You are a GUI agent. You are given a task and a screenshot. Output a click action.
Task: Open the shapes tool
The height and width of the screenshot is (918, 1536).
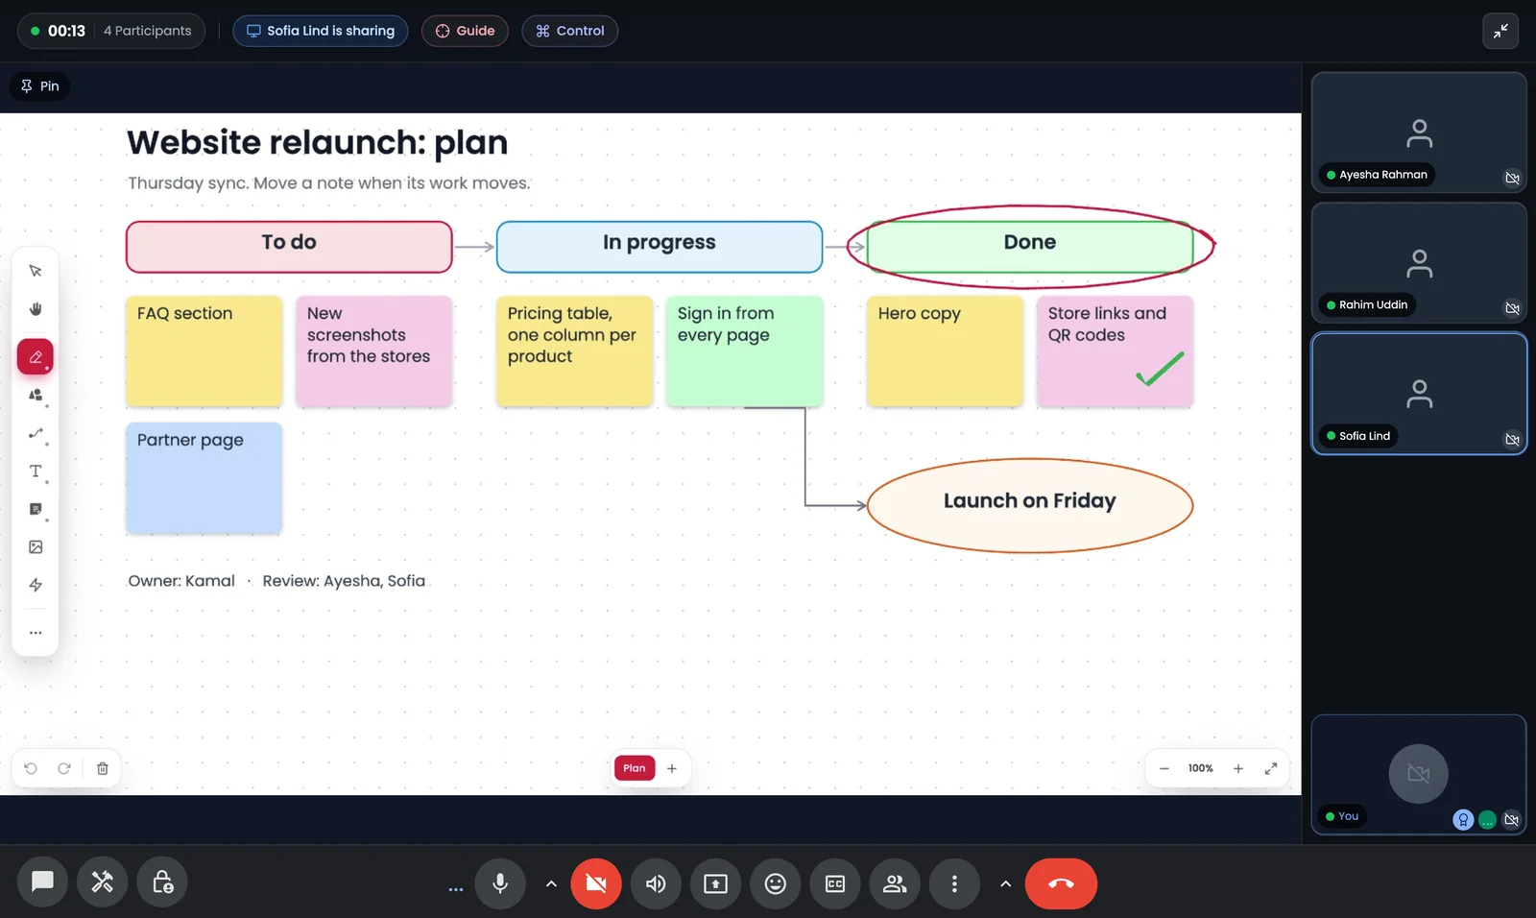(36, 395)
